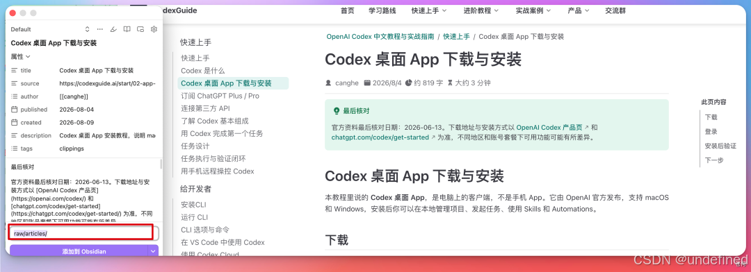Open reader mode book icon
Viewport: 751px width, 272px height.
(x=127, y=29)
